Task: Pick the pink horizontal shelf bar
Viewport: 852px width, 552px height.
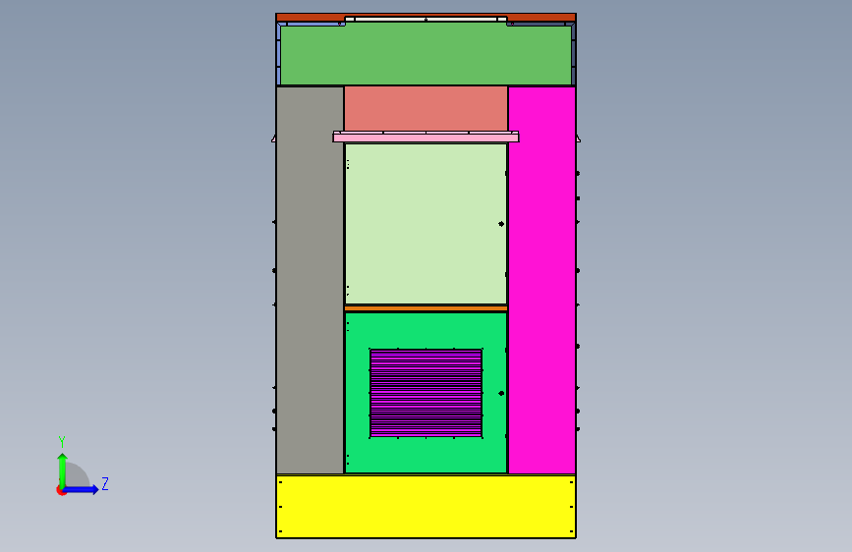Action: [426, 137]
